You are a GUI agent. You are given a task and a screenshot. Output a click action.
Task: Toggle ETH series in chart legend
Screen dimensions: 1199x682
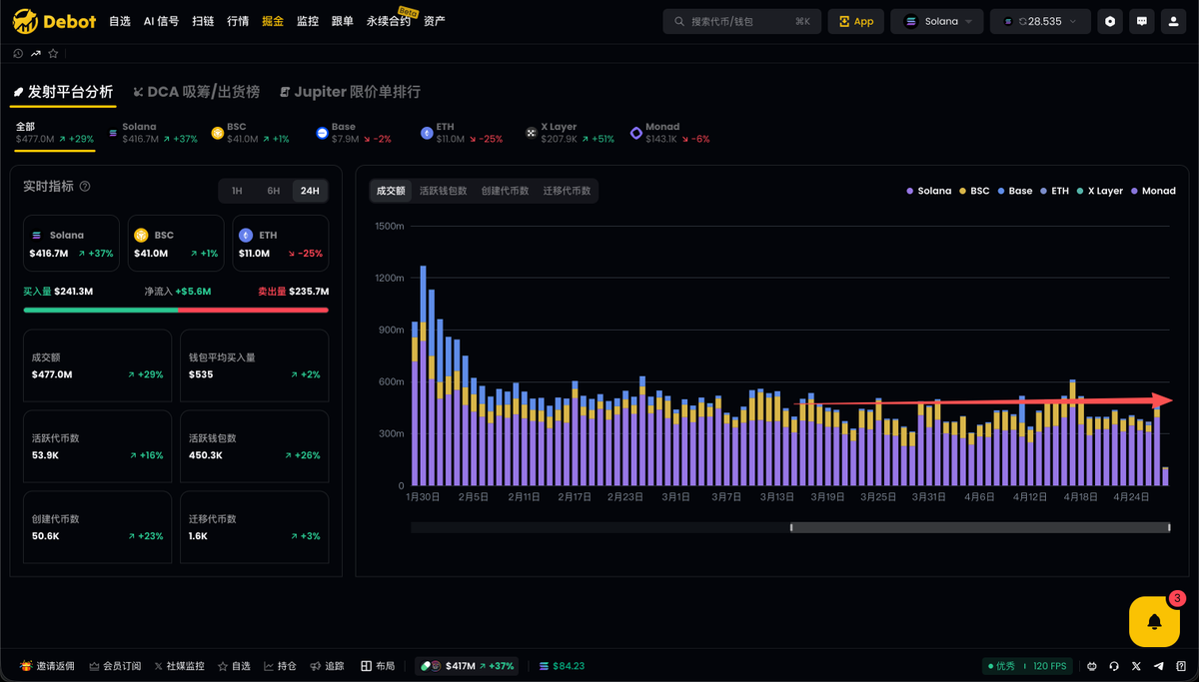pos(1054,191)
